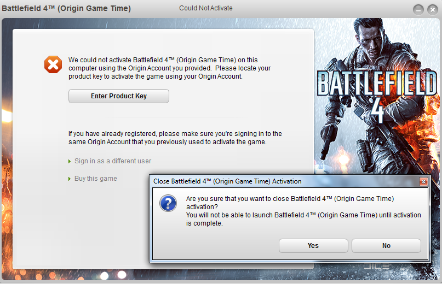Click the 'If you have already registered' paragraph

(175, 138)
